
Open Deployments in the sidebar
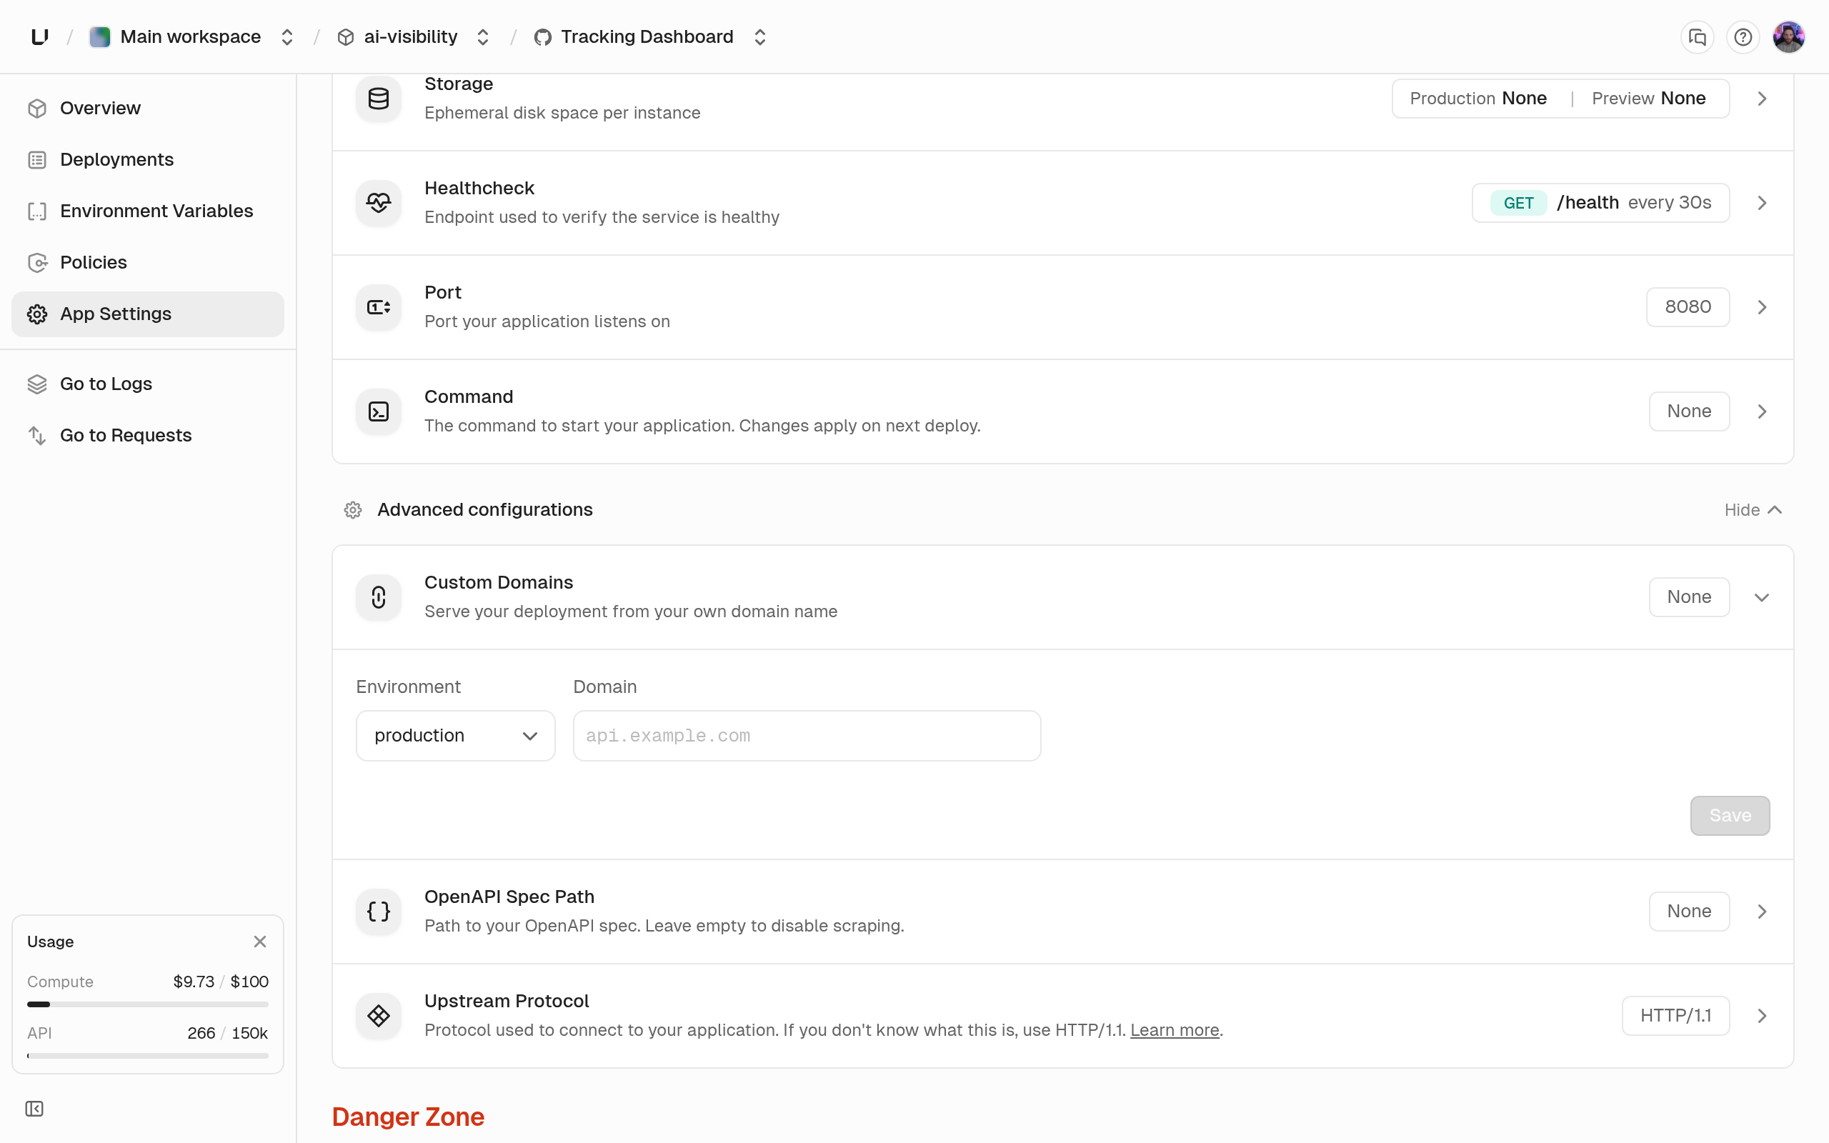point(147,159)
